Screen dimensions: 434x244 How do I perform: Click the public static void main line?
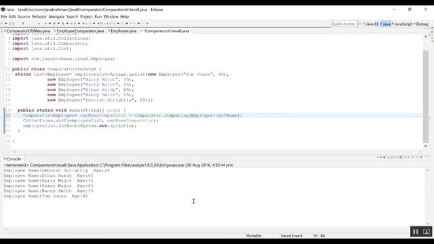pyautogui.click(x=71, y=110)
